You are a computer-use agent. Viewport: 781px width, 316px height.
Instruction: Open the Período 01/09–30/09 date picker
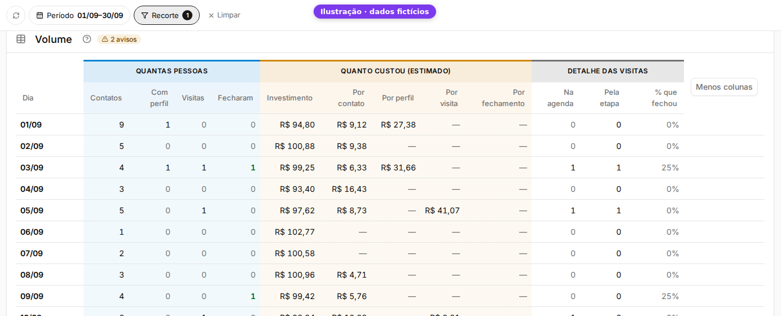(x=80, y=15)
